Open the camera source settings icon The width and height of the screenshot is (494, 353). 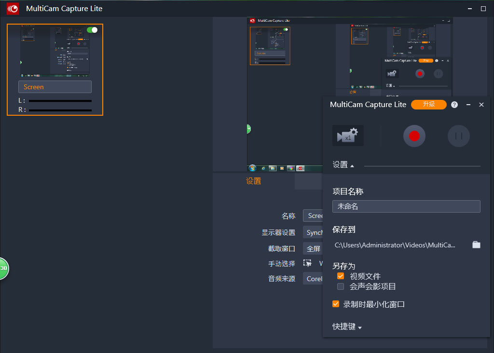348,136
